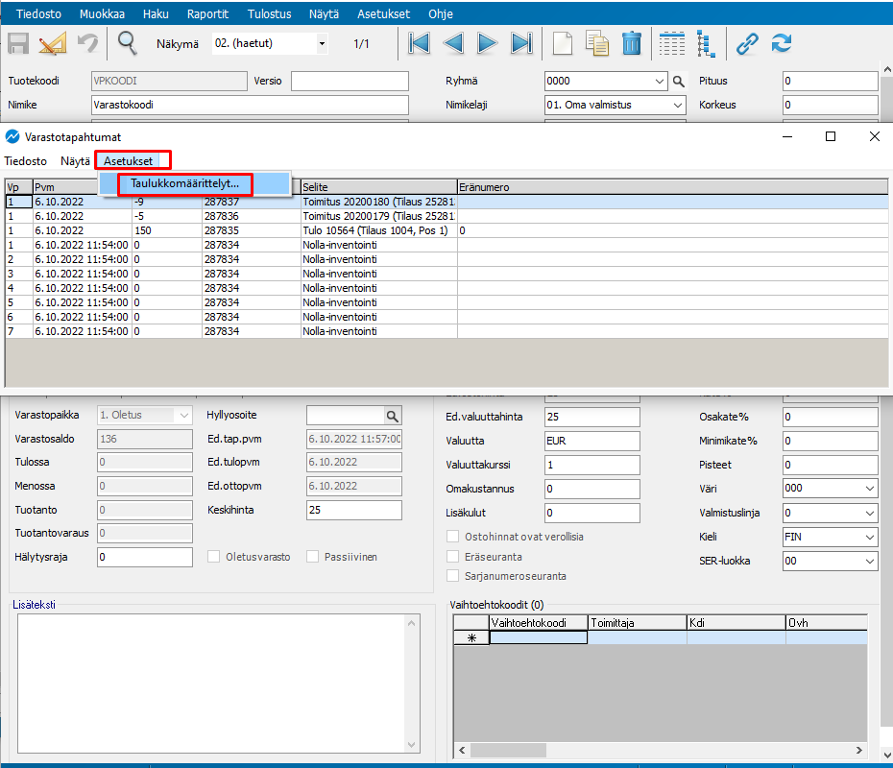Screen dimensions: 893x768
Task: Tick the Passiivinen checkbox
Action: [313, 557]
